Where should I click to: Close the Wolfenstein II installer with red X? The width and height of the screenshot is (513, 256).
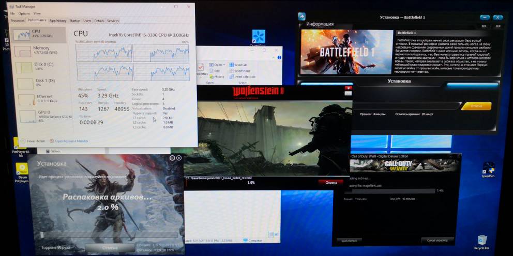(349, 88)
